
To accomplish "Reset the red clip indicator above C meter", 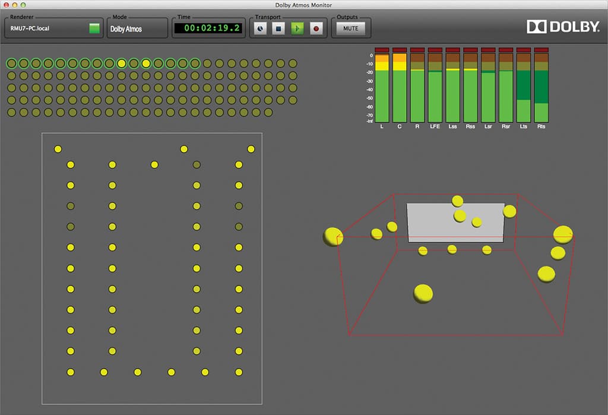I will click(400, 50).
